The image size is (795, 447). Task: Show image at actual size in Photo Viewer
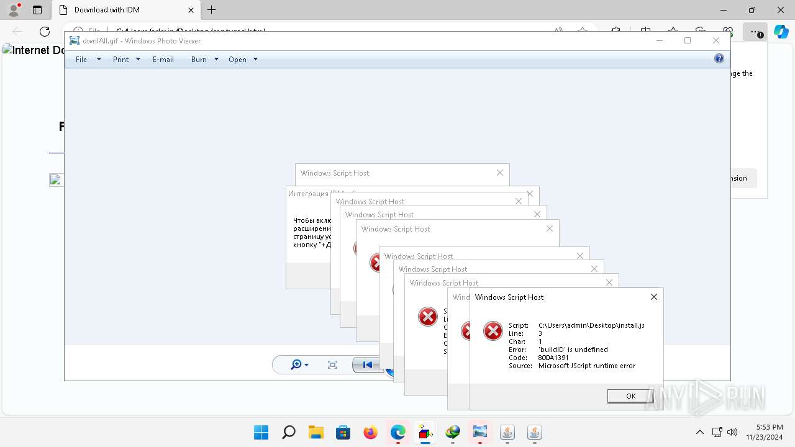tap(332, 365)
